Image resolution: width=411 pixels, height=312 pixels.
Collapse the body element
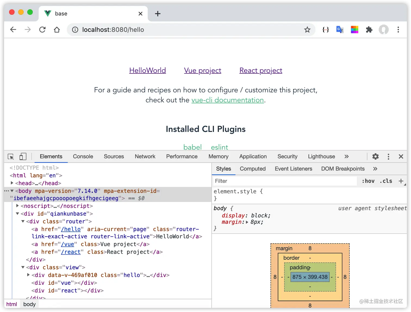pos(12,191)
